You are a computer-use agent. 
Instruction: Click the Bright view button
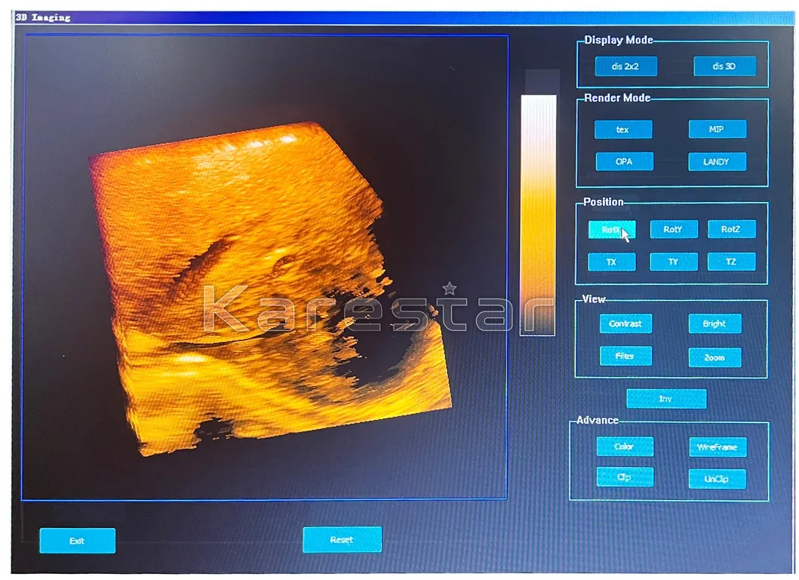click(x=714, y=324)
